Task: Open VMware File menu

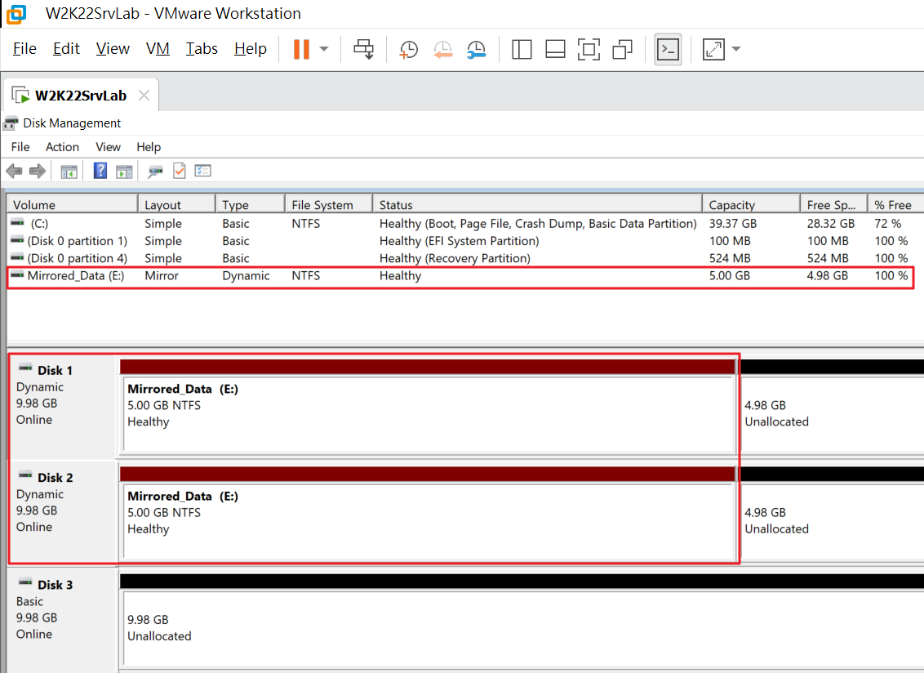Action: [x=24, y=48]
